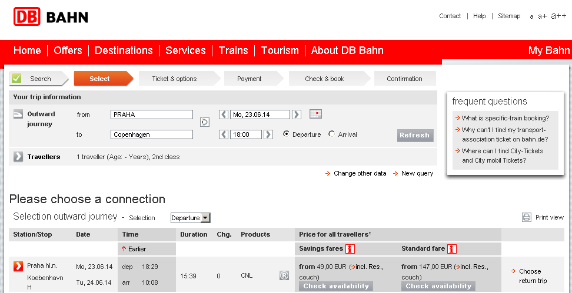
Task: Open the Departure selection dropdown
Action: (190, 218)
